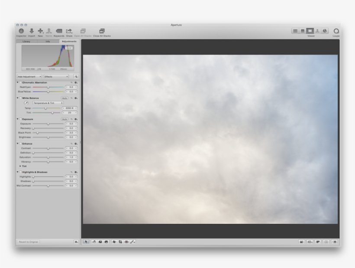Image resolution: width=355 pixels, height=268 pixels.
Task: Switch to the Library tab
Action: click(26, 42)
